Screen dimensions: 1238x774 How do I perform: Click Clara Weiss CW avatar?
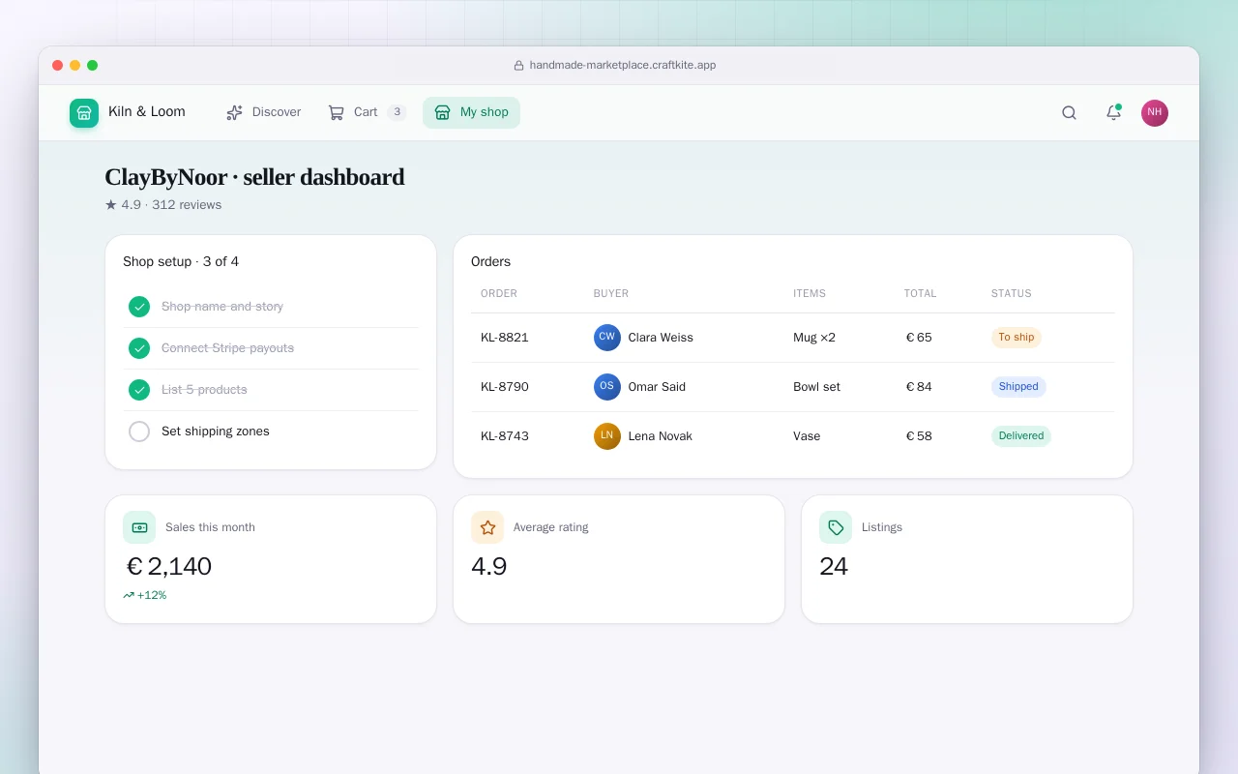click(x=607, y=338)
